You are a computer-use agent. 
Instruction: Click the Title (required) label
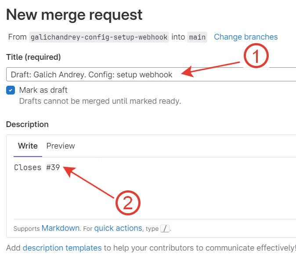[33, 57]
